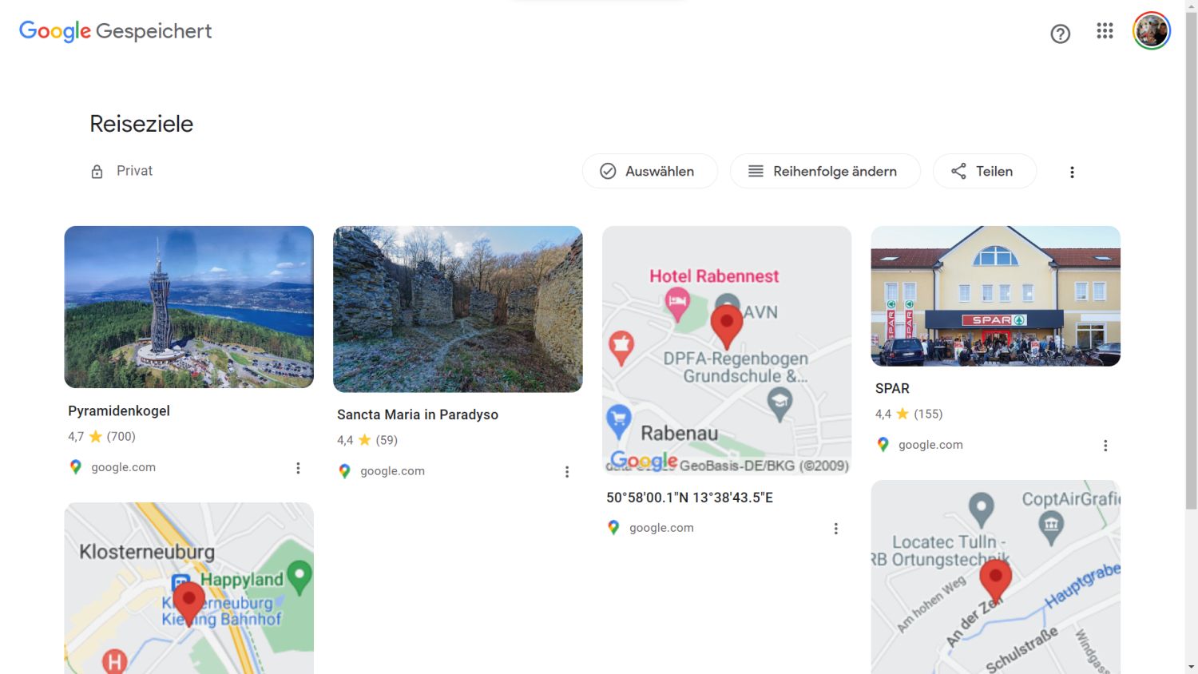Screen dimensions: 1198x674
Task: Click the Maps pin icon under Pyramidenkogel
Action: (76, 467)
